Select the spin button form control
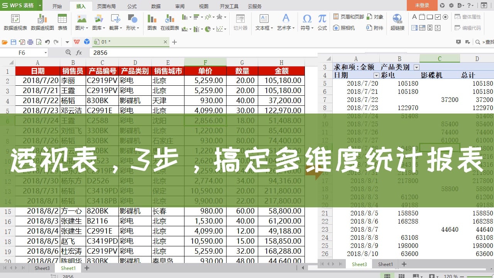Viewport: 494px width, 278px height. click(438, 28)
